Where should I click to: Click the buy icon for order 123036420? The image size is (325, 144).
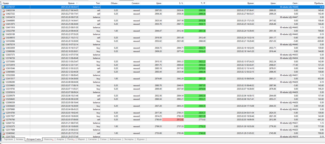pyautogui.click(x=3, y=106)
